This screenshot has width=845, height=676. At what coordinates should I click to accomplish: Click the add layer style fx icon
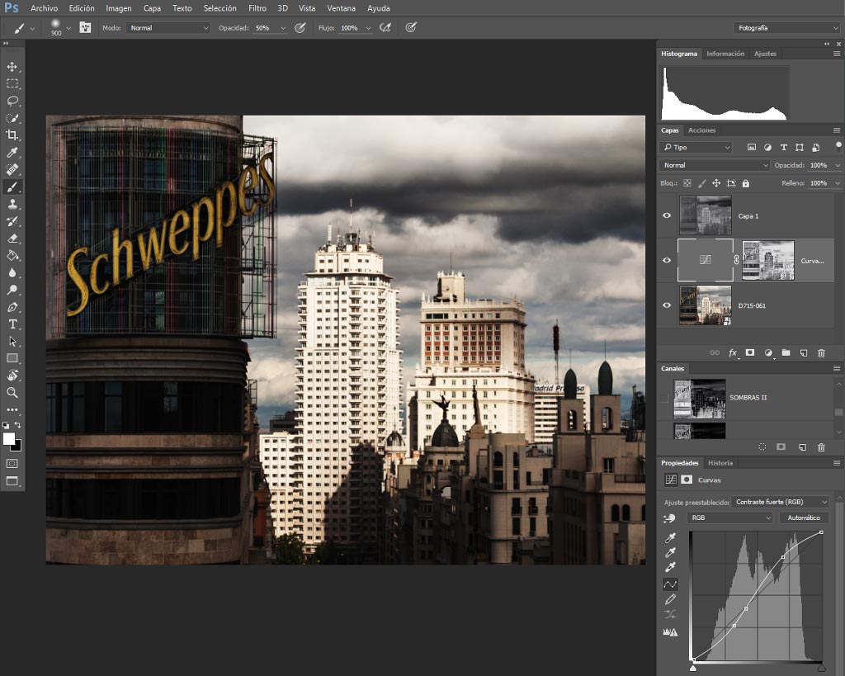pyautogui.click(x=733, y=352)
